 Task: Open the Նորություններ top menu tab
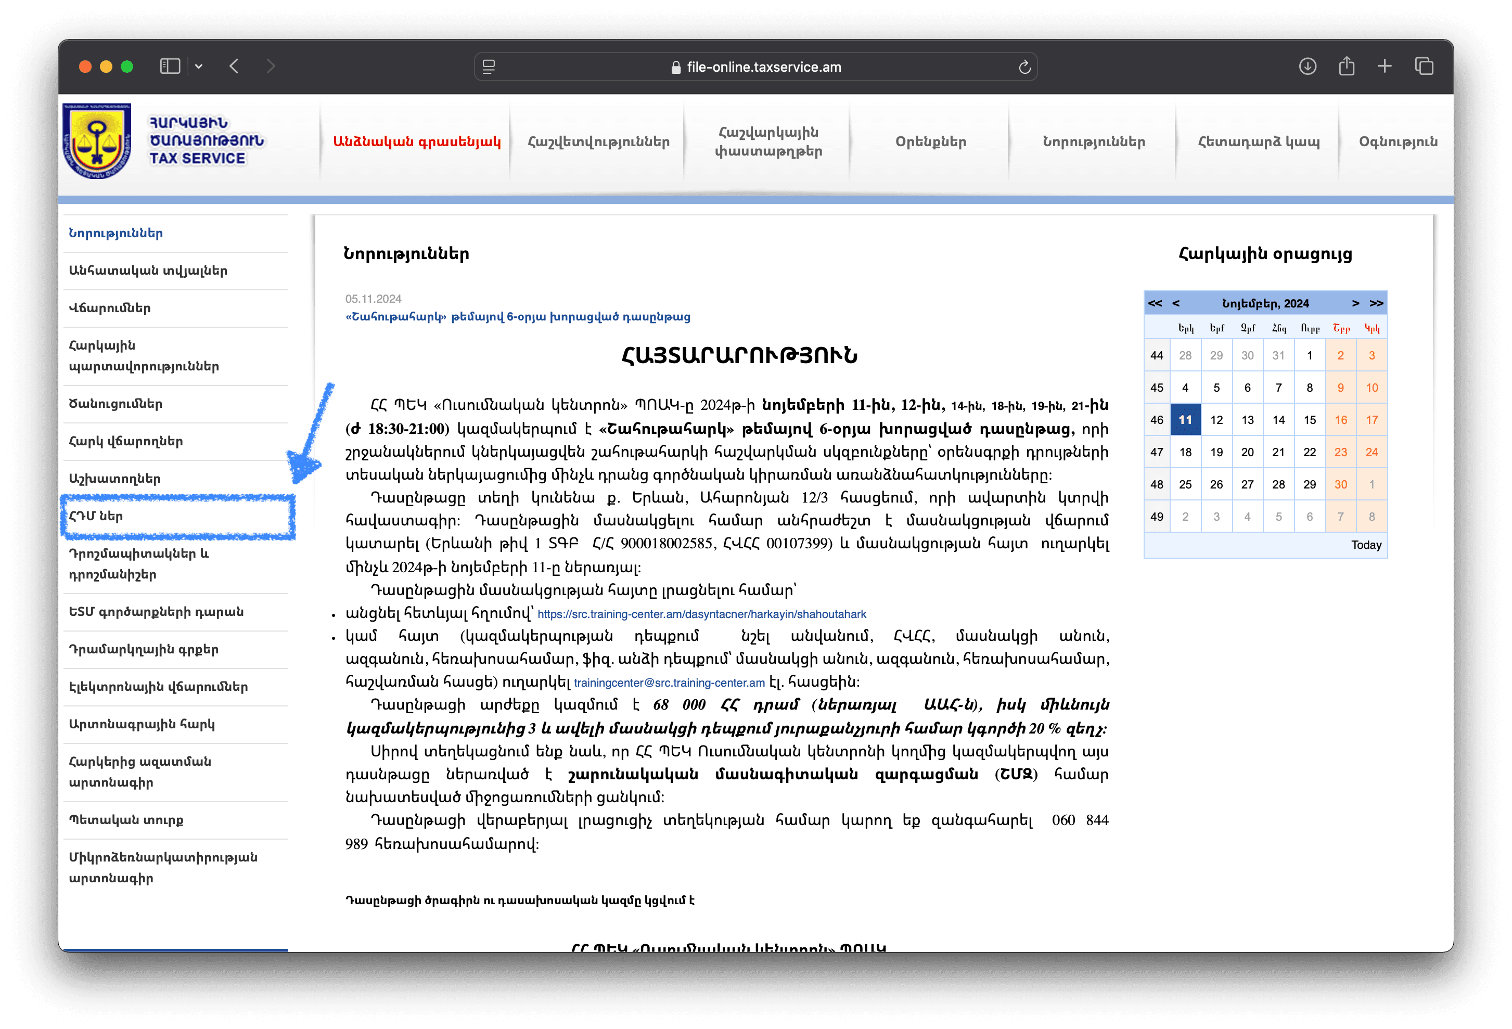(1094, 142)
